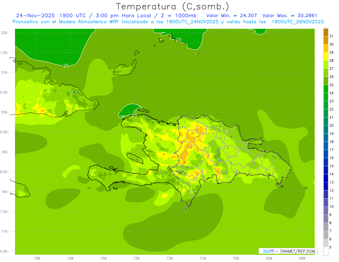Click the "69W" longitude axis label
Screen dimensions: 339x262
coord(269,258)
